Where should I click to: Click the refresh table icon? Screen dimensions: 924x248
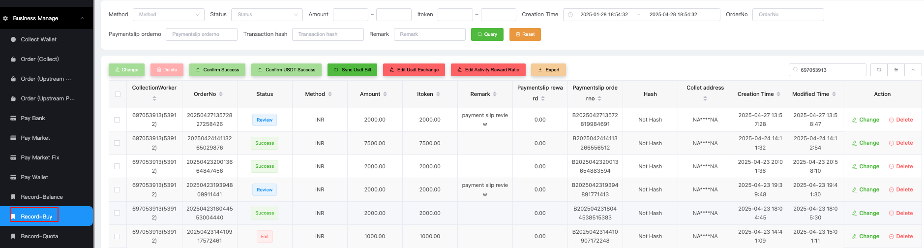click(x=879, y=70)
